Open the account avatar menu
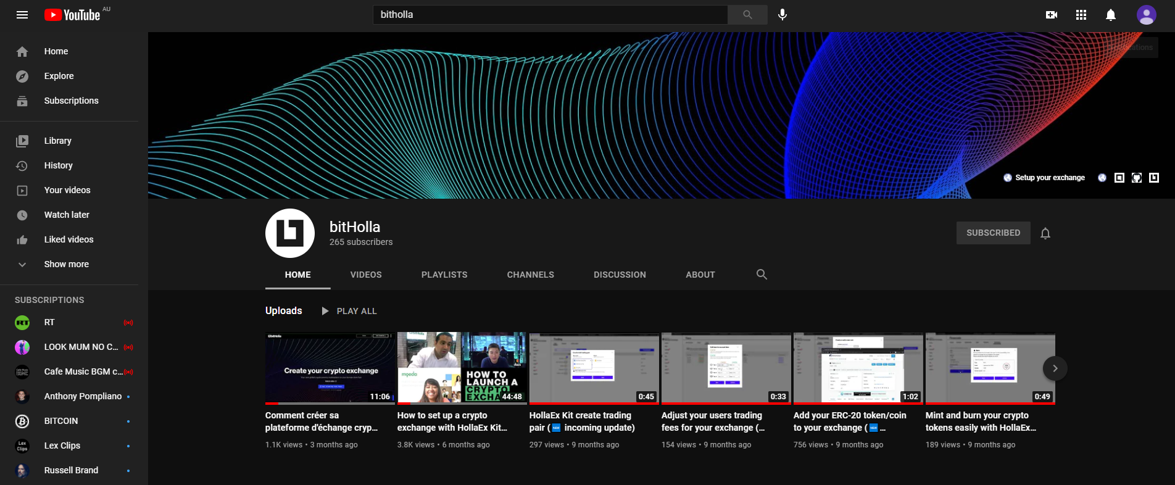 point(1147,15)
